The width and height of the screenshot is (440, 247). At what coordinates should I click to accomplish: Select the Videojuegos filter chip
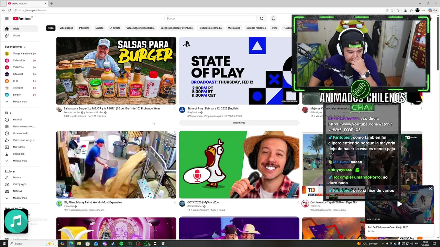[66, 28]
